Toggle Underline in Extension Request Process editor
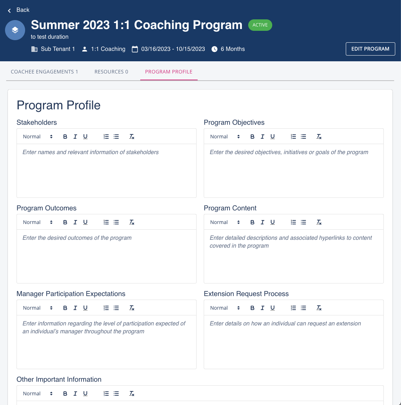 tap(273, 308)
